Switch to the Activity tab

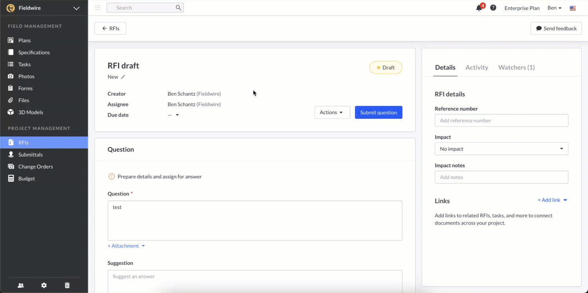tap(477, 67)
